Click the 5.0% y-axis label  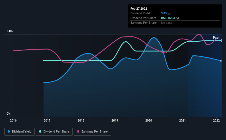pos(10,31)
